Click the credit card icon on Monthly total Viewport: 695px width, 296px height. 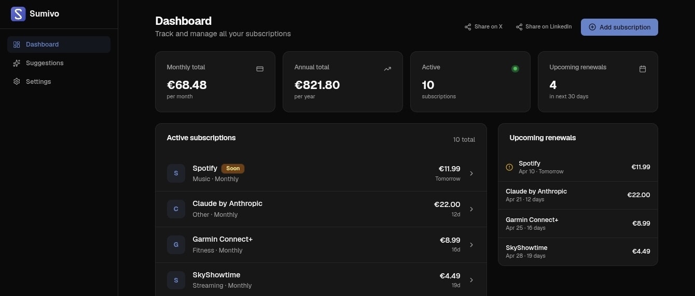pos(260,69)
